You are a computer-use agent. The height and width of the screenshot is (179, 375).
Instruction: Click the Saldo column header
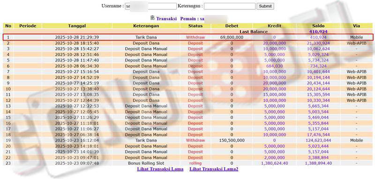tap(318, 26)
